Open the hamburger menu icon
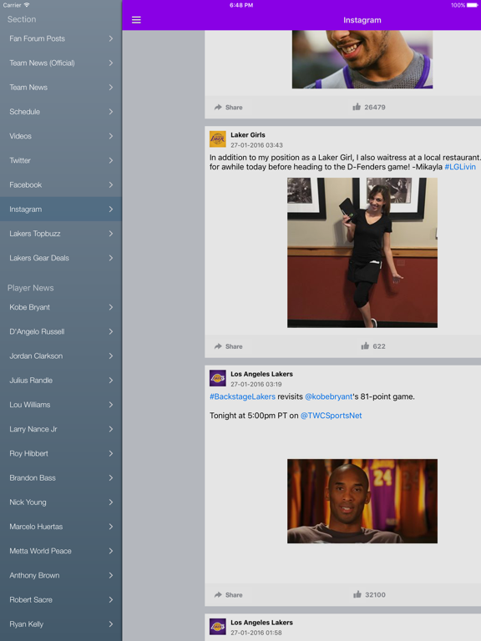The width and height of the screenshot is (481, 641). click(x=136, y=20)
